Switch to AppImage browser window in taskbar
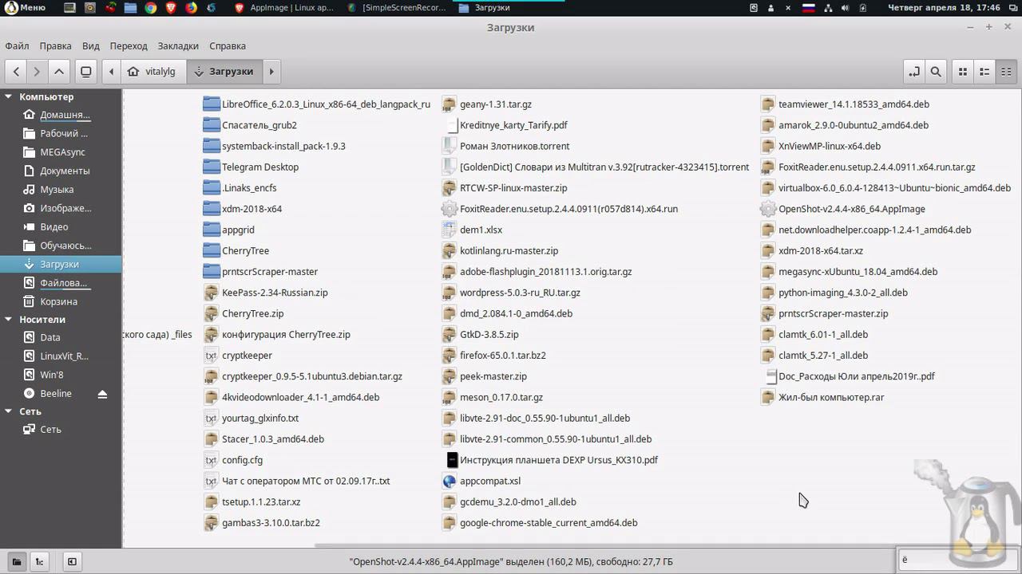The width and height of the screenshot is (1022, 574). (x=286, y=7)
